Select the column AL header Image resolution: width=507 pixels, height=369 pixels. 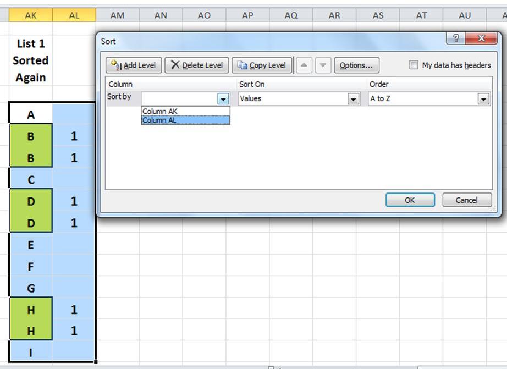click(74, 15)
